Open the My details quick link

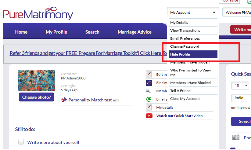click(165, 108)
